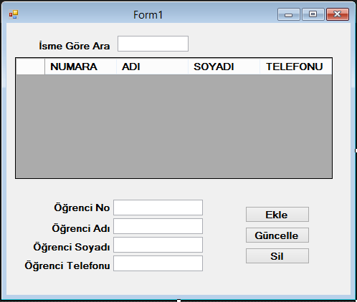Click the Öğrenci Soyadı label
357x302 pixels.
click(72, 247)
